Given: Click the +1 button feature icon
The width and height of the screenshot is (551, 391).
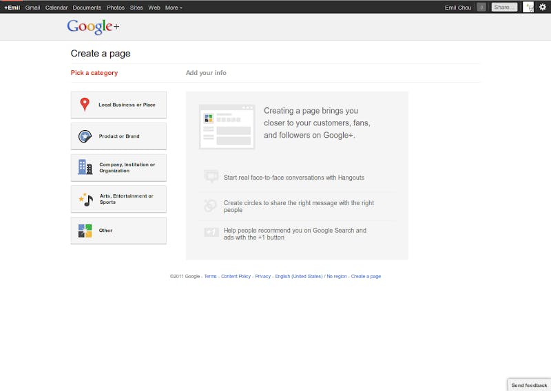Looking at the screenshot, I should tap(211, 232).
